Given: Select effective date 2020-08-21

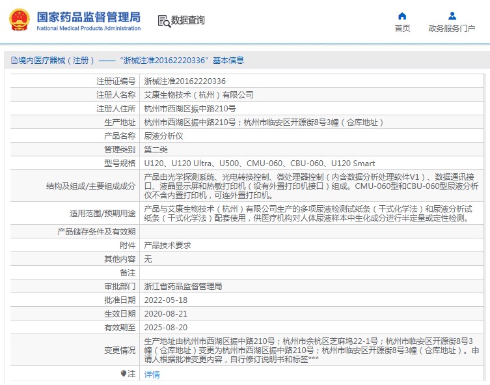Looking at the screenshot, I should point(166,314).
